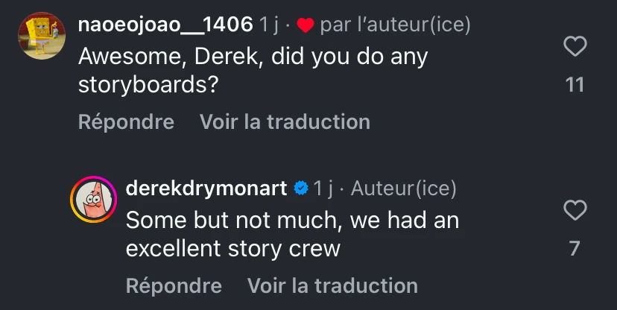Select the "did you do any storyboards?" comment text
The width and height of the screenshot is (617, 310).
tap(253, 70)
